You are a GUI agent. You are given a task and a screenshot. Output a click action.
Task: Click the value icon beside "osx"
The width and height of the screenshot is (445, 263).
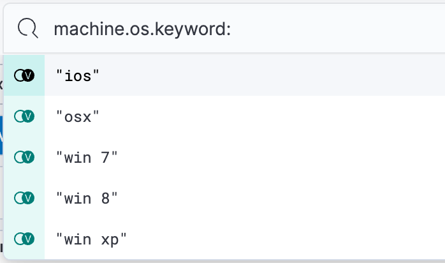click(24, 116)
